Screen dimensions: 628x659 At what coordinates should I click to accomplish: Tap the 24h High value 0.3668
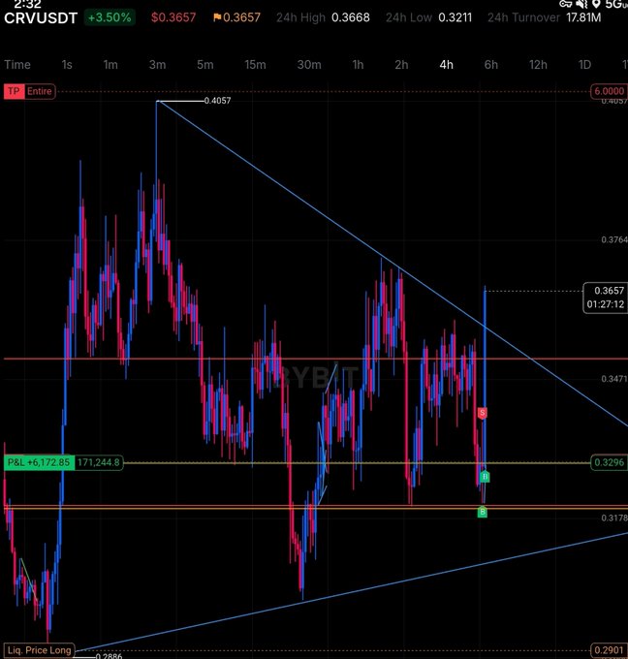[351, 17]
